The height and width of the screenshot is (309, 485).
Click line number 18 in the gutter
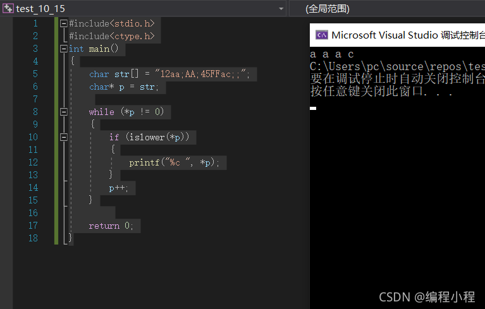pos(33,238)
